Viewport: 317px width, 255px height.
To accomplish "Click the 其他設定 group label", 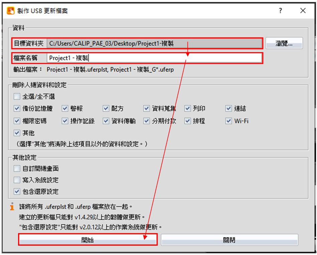I will [x=24, y=157].
